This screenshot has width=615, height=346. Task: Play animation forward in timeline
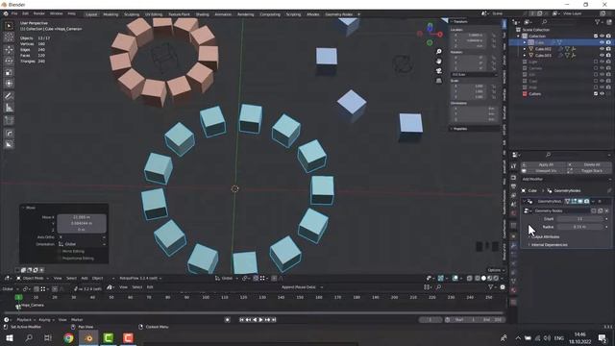pyautogui.click(x=261, y=320)
